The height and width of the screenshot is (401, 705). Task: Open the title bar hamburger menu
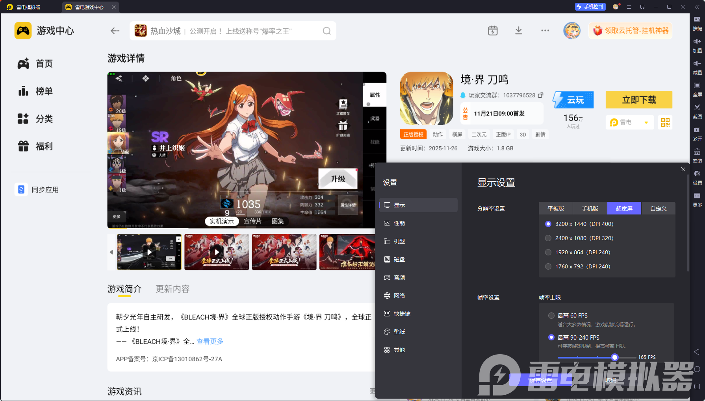629,7
